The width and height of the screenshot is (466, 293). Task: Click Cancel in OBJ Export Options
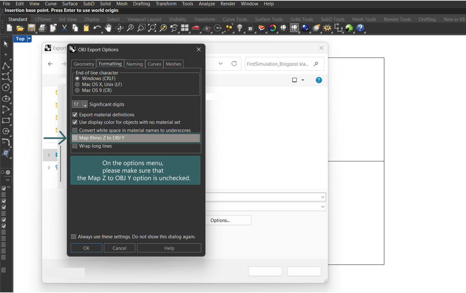[119, 248]
